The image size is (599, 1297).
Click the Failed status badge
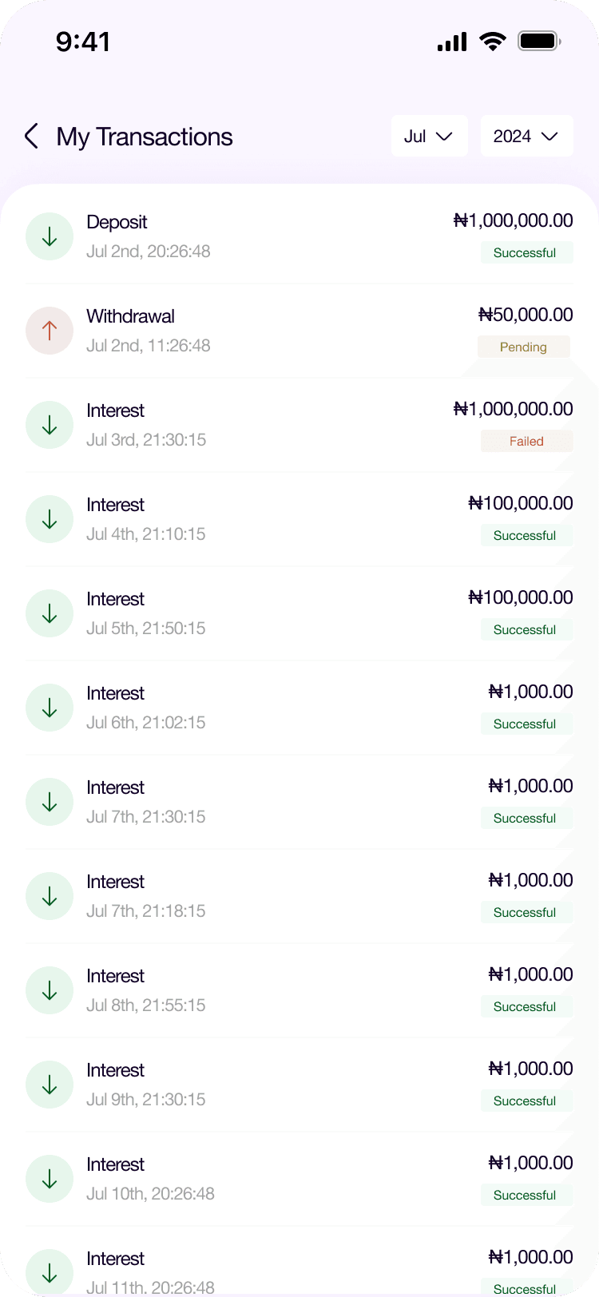[526, 442]
